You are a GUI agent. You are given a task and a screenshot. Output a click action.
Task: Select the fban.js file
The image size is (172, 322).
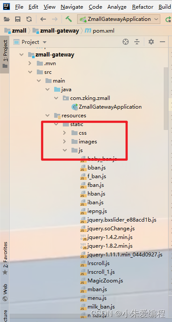click(92, 185)
